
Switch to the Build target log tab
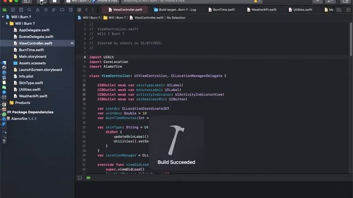click(x=175, y=10)
